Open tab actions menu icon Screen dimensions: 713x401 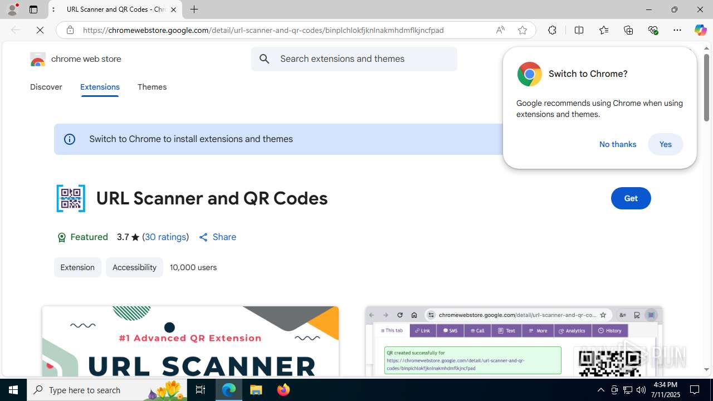click(x=33, y=9)
